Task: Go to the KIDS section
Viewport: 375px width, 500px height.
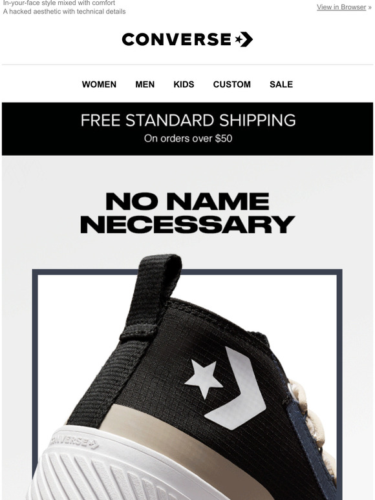Action: click(184, 84)
